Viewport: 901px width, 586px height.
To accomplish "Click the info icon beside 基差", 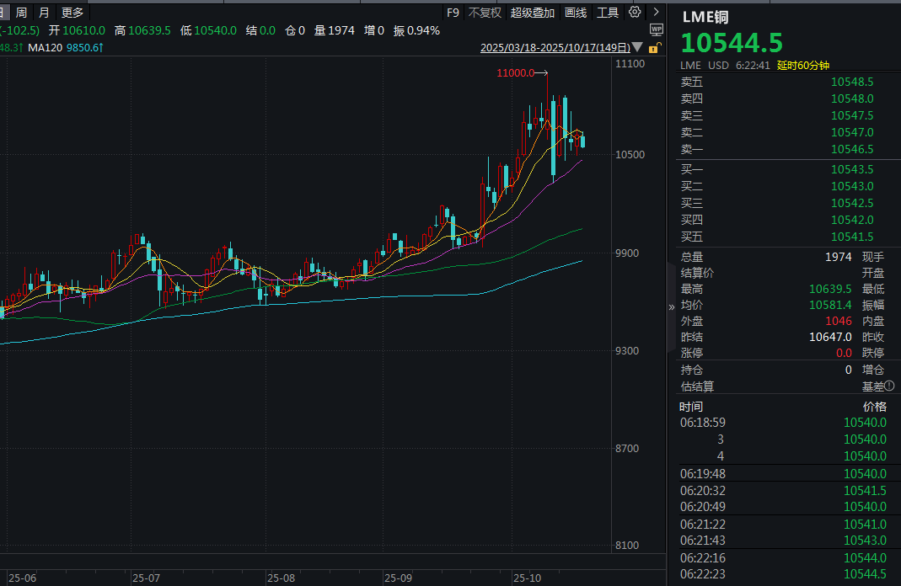I will [889, 386].
